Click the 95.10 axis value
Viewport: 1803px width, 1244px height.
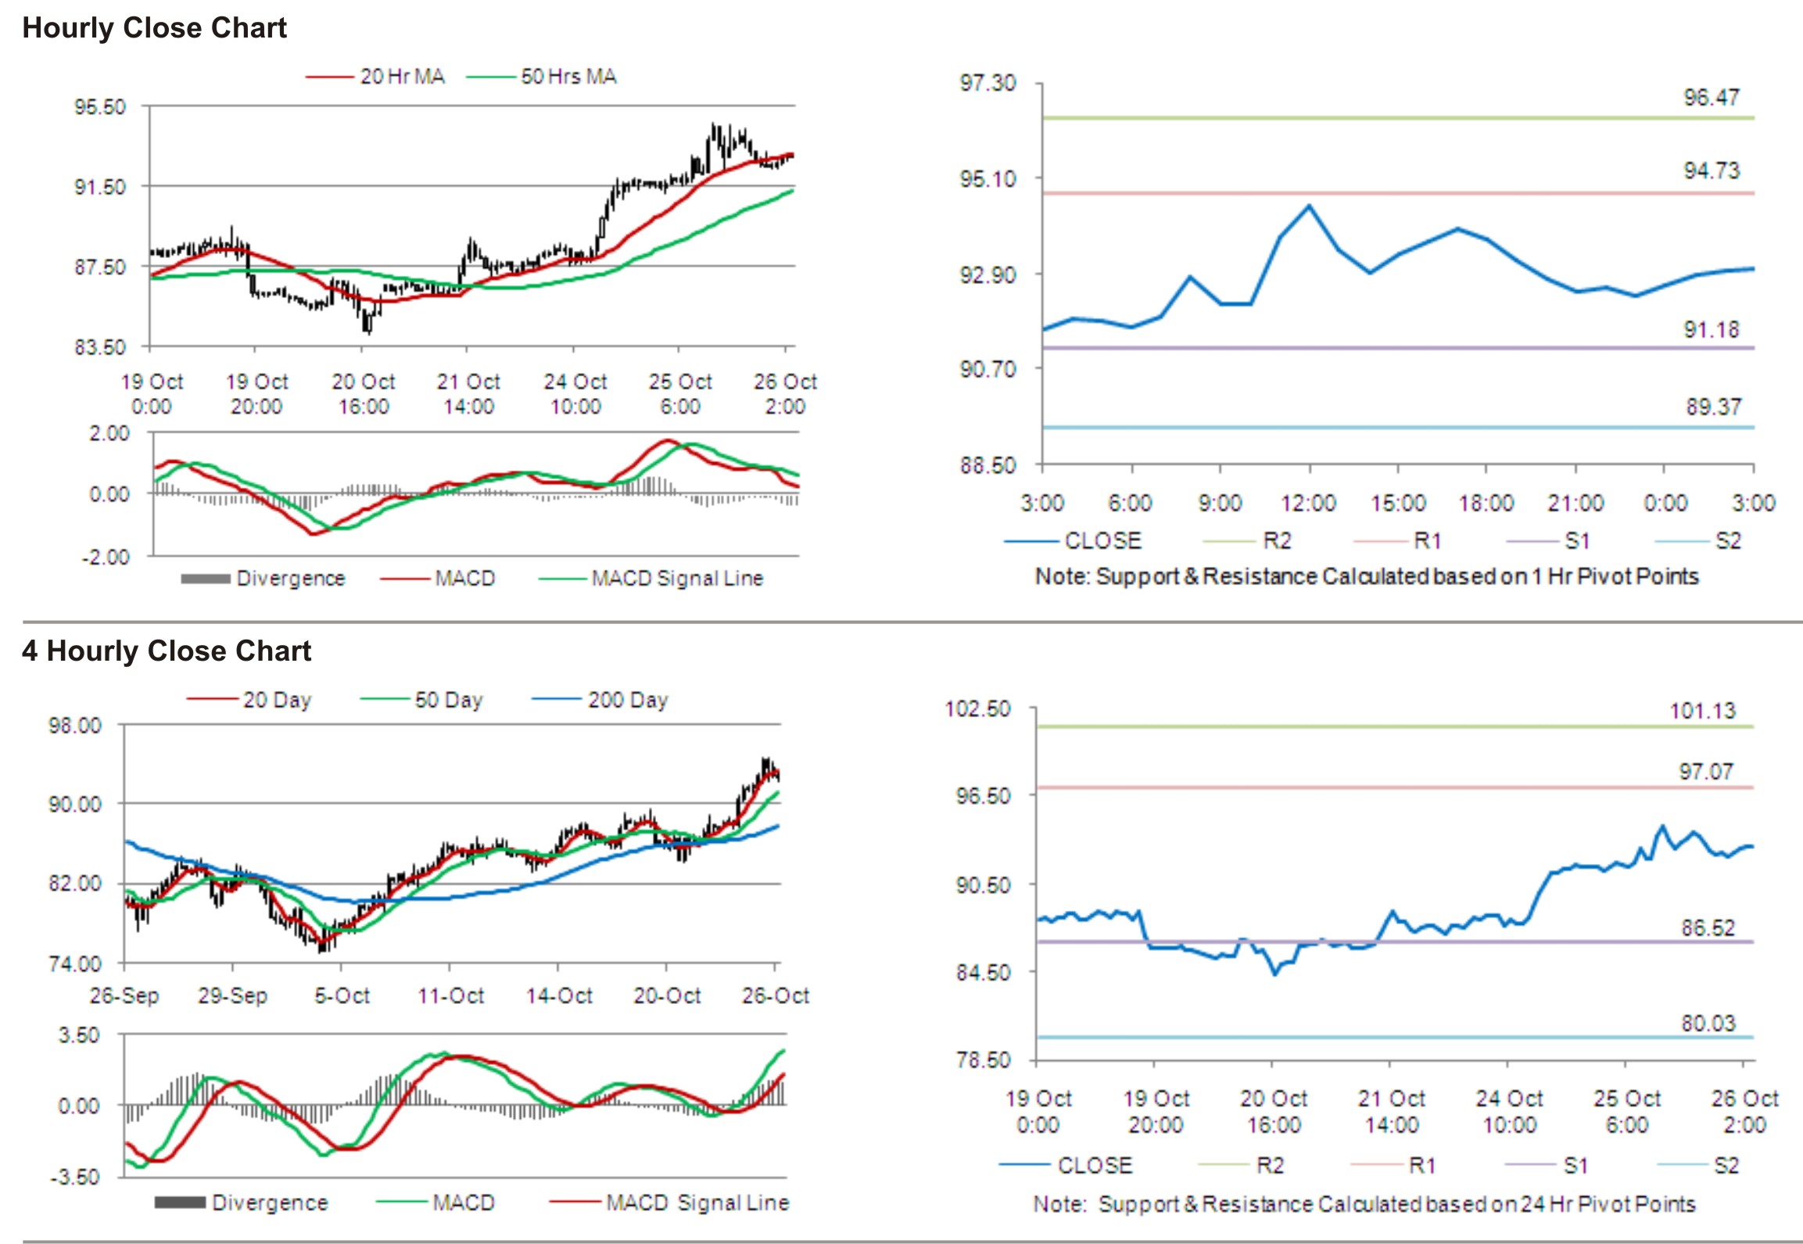988,179
